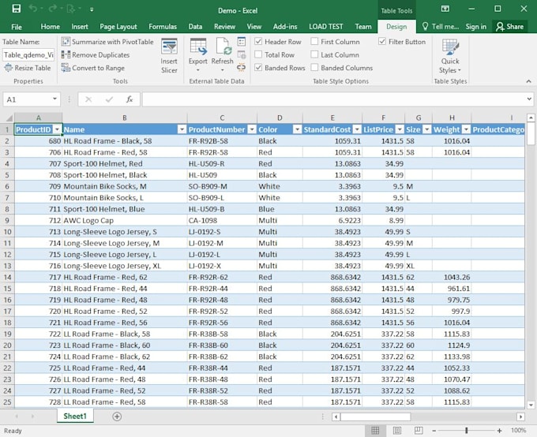The height and width of the screenshot is (437, 537).
Task: Switch to the Insert tab
Action: click(80, 27)
